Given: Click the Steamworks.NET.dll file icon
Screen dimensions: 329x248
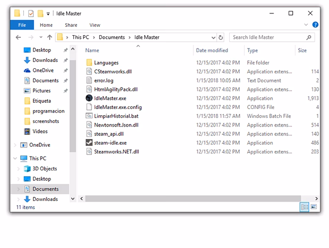Looking at the screenshot, I should (89, 151).
